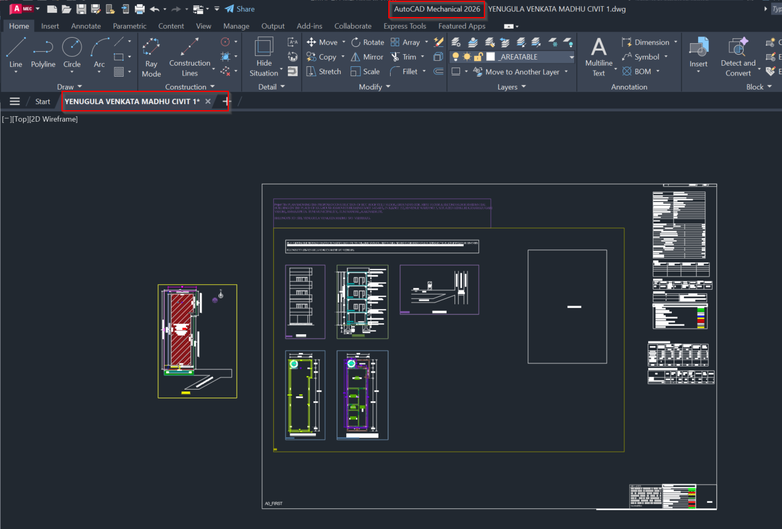Toggle layer freeze sun icon

click(x=467, y=57)
